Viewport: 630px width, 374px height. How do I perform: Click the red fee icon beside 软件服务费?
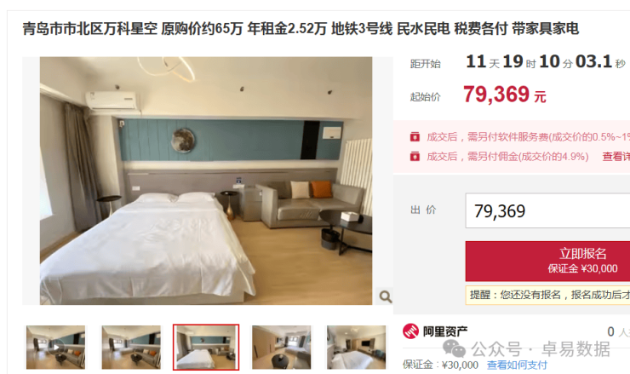tap(415, 137)
